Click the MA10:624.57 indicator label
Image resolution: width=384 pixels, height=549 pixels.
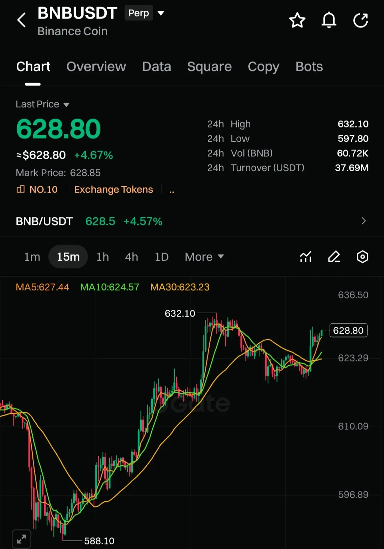(110, 287)
